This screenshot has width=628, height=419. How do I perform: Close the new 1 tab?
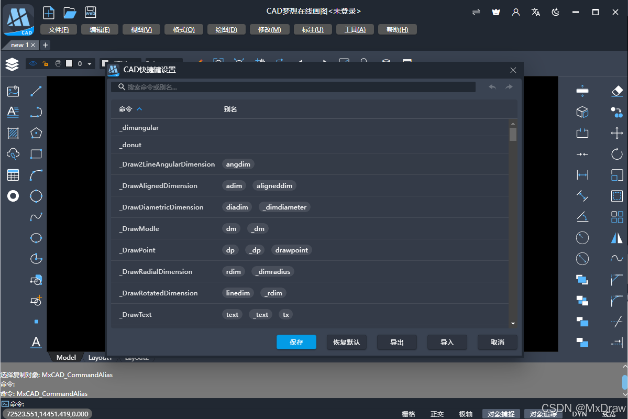click(x=33, y=45)
